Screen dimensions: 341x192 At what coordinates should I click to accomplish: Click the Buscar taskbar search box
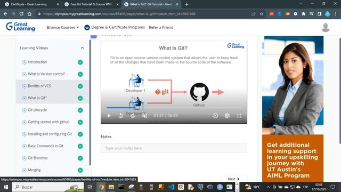pyautogui.click(x=48, y=187)
